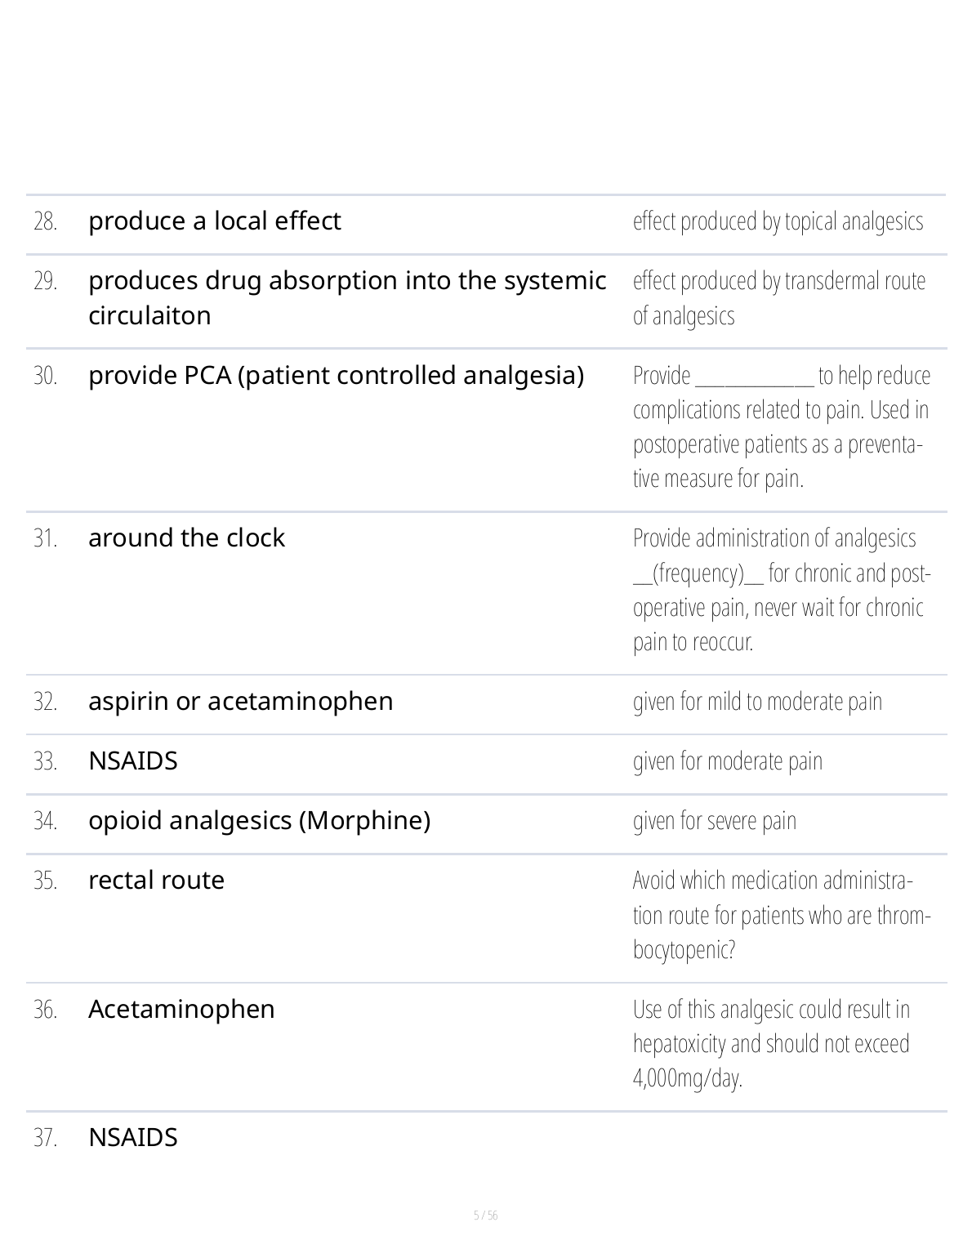The height and width of the screenshot is (1258, 972).
Task: Click the NSAIDS term in row 33
Action: click(133, 761)
